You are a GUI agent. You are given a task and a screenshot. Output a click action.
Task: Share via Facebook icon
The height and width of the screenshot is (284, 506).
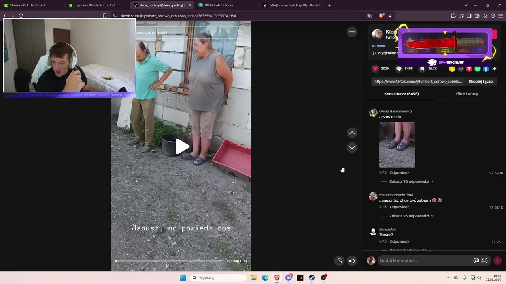click(x=486, y=69)
